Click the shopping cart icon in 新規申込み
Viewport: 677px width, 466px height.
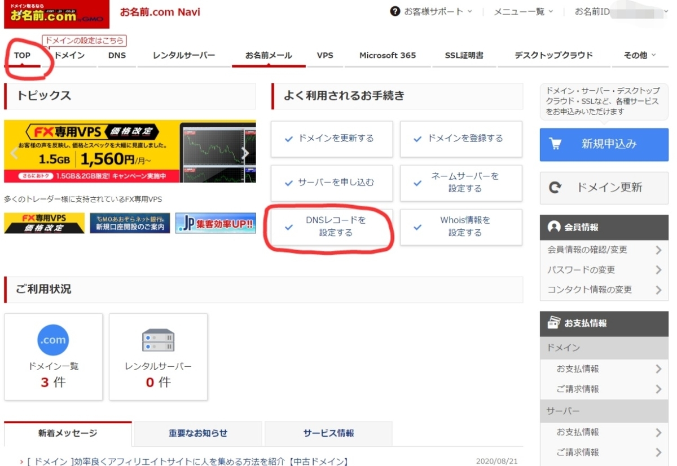pos(555,144)
